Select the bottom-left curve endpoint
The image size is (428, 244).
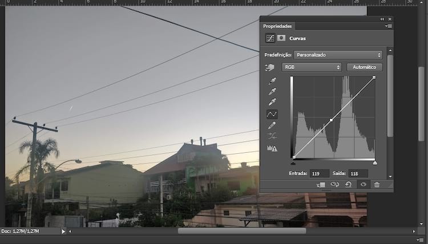294,157
